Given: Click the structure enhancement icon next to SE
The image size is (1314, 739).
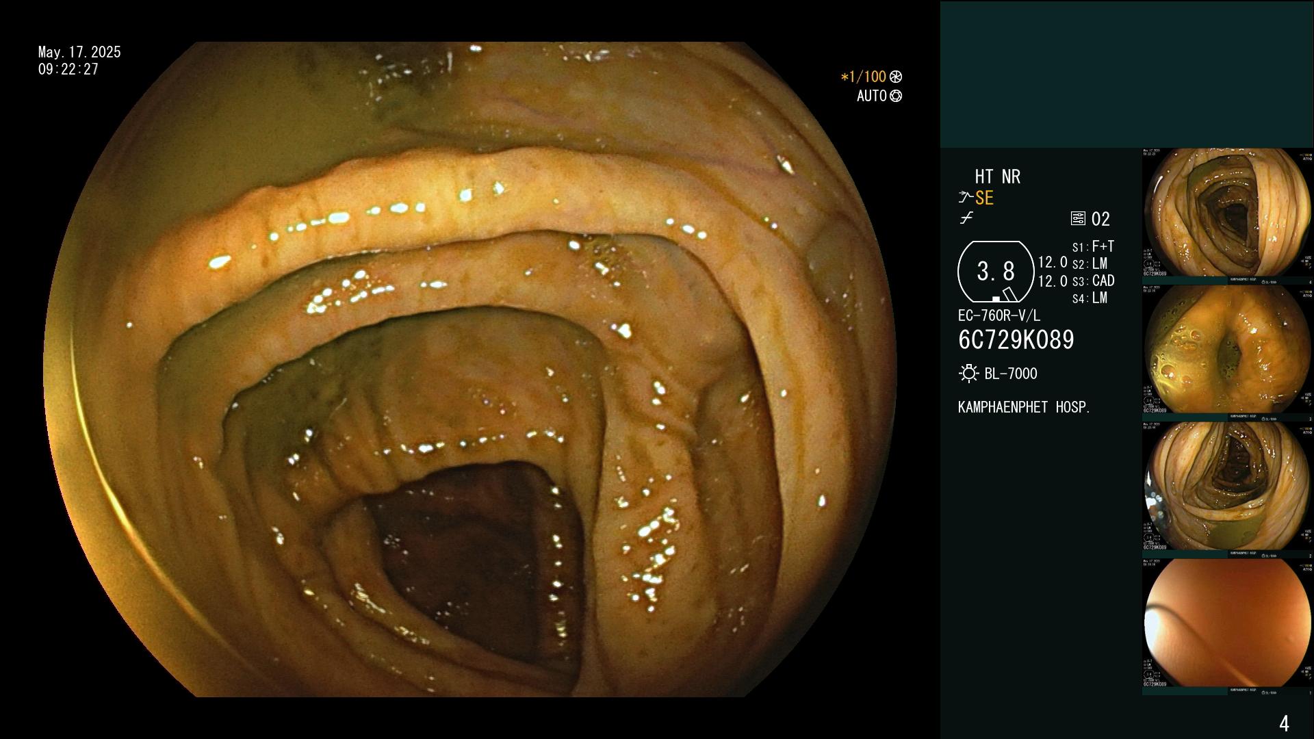Looking at the screenshot, I should pyautogui.click(x=966, y=198).
